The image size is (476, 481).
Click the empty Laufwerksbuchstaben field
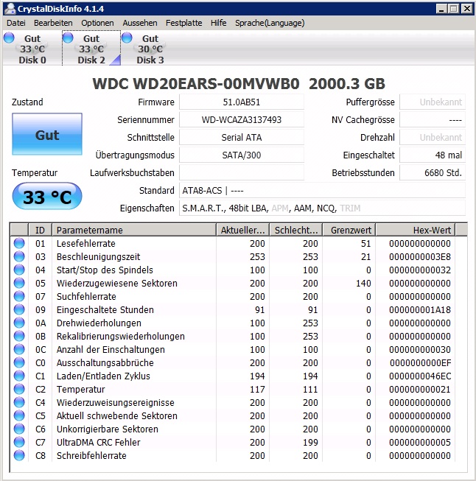pyautogui.click(x=242, y=172)
